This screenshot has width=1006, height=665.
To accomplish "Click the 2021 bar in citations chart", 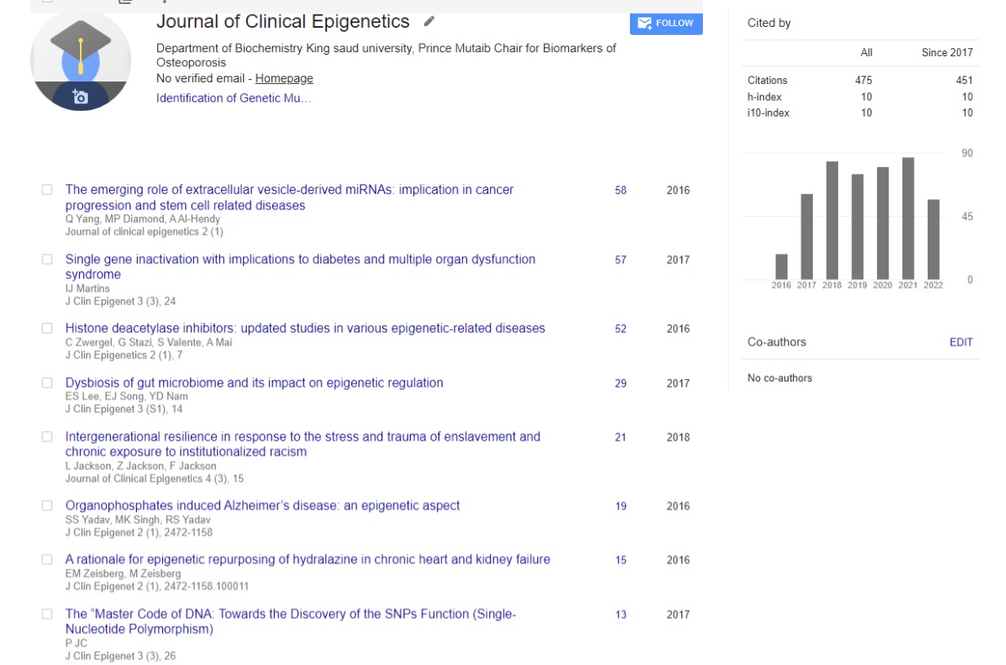I will [907, 218].
